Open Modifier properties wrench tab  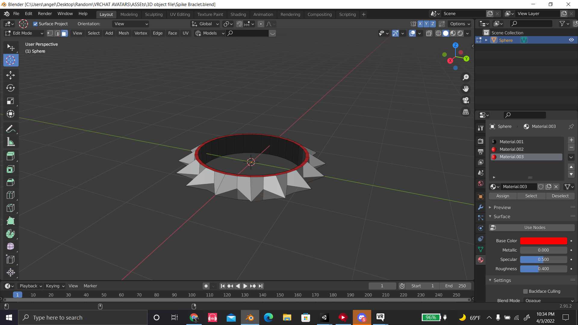tap(480, 207)
